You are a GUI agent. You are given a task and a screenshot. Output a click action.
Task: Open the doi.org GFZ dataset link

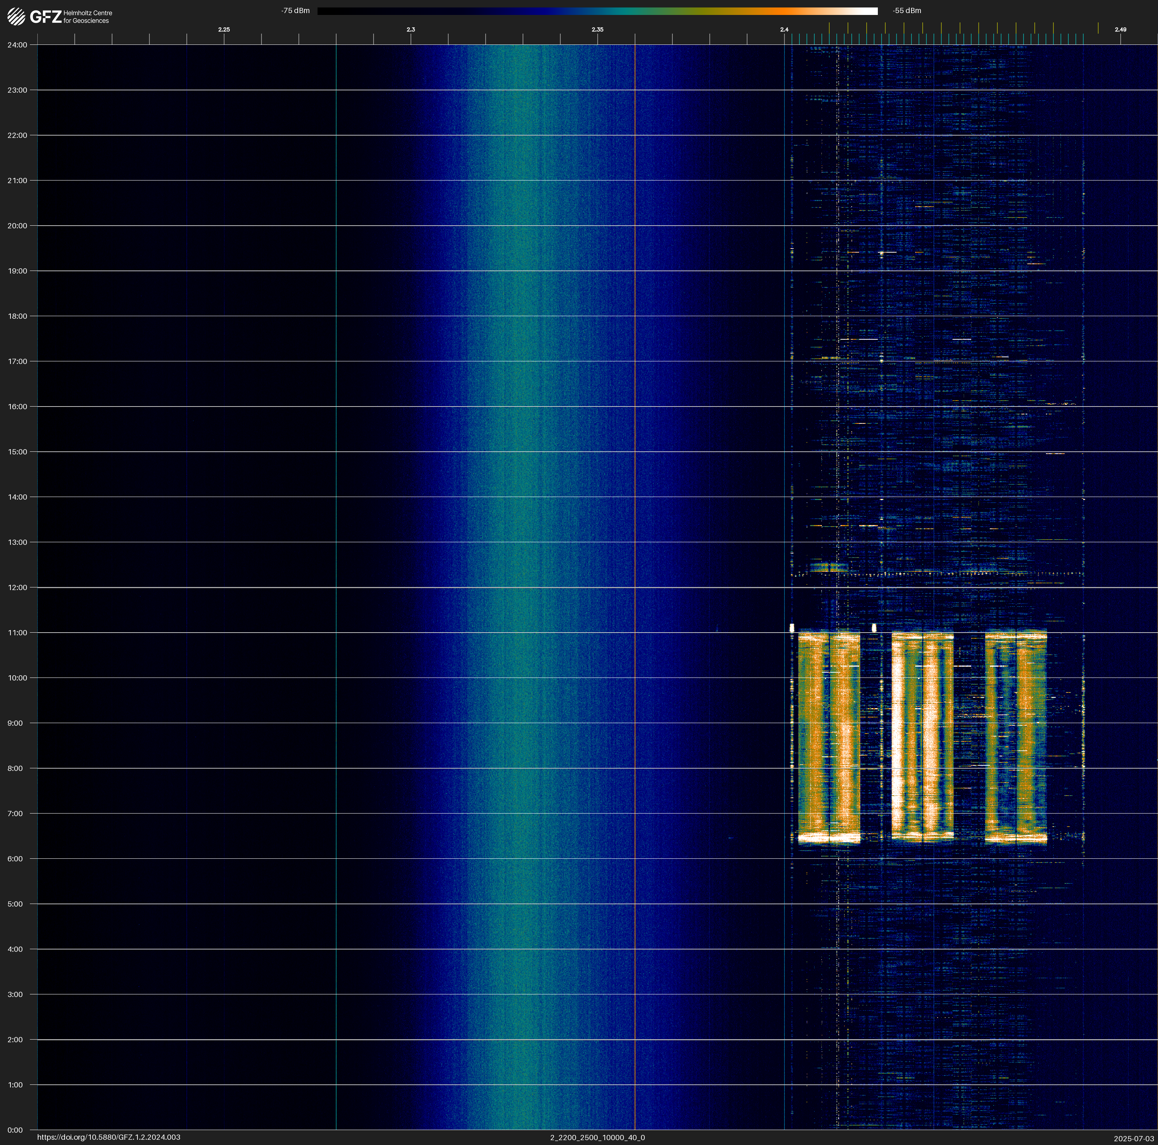[108, 1137]
